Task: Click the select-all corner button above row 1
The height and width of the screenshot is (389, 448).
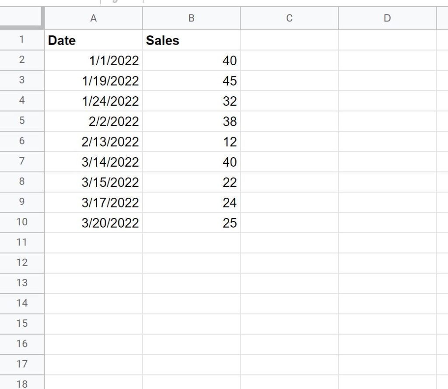Action: (22, 18)
